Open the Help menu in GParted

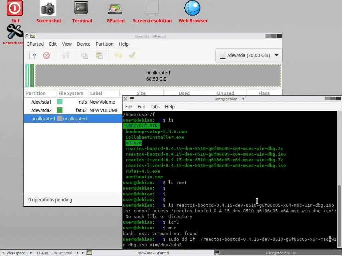coord(124,44)
